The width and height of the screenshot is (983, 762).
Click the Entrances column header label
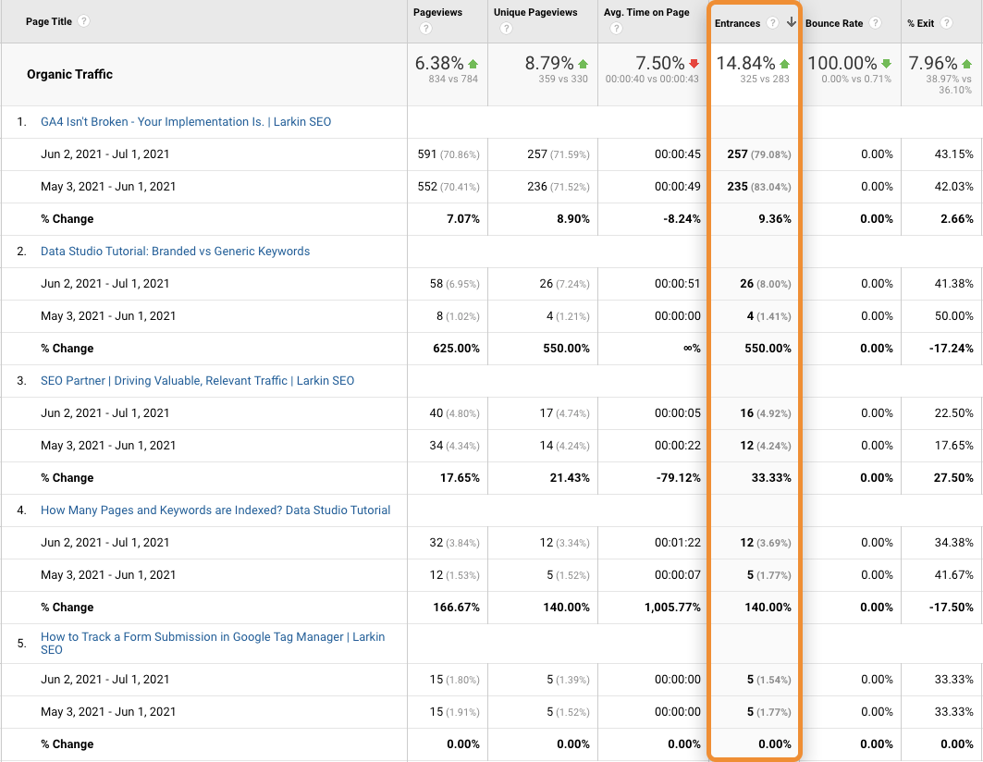[737, 23]
